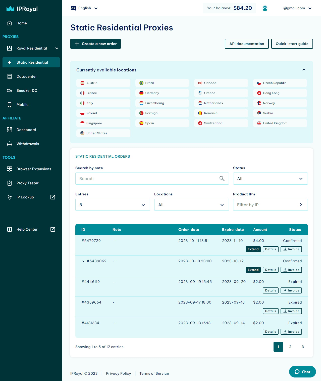This screenshot has height=381, width=321.
Task: Open the Entries count dropdown
Action: tap(113, 205)
